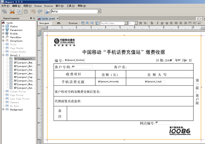Switch to the XML view

click(x=59, y=23)
